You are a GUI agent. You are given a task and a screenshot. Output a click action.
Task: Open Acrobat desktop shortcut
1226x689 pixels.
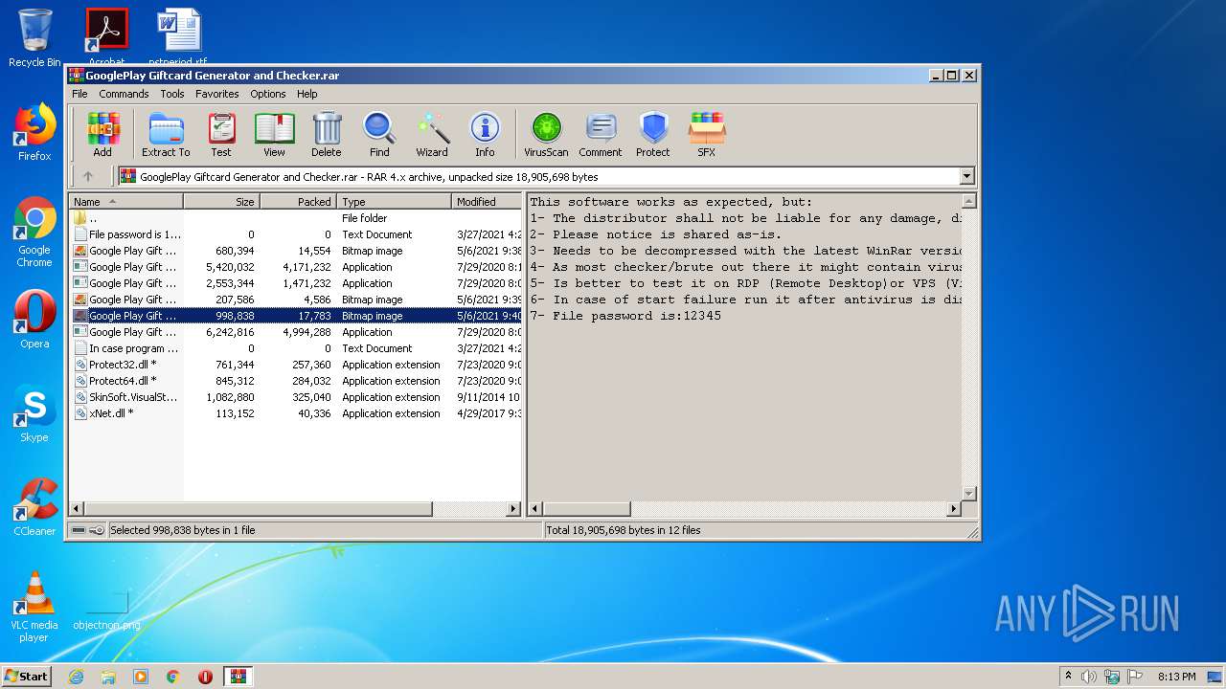pos(106,37)
